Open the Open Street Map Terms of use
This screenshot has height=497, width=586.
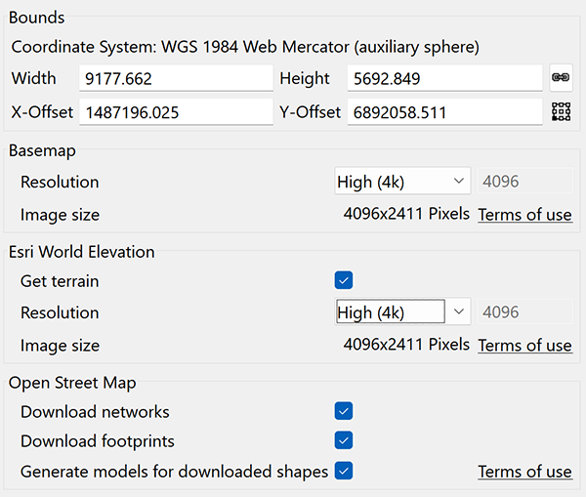point(524,473)
